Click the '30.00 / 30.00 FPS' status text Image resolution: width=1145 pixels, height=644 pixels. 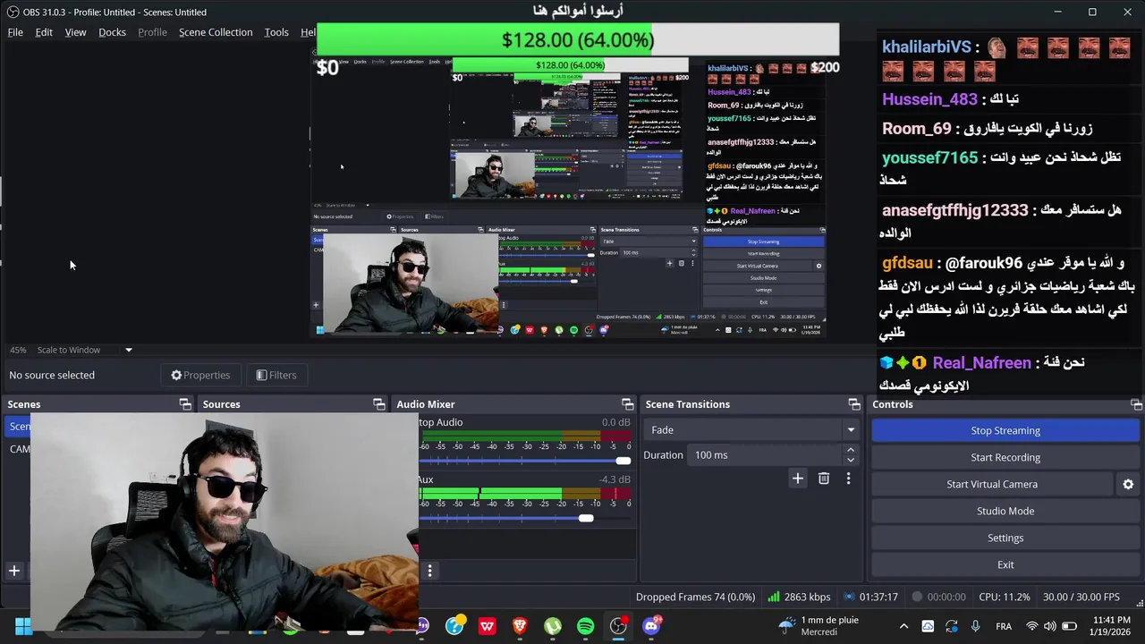pyautogui.click(x=1081, y=597)
